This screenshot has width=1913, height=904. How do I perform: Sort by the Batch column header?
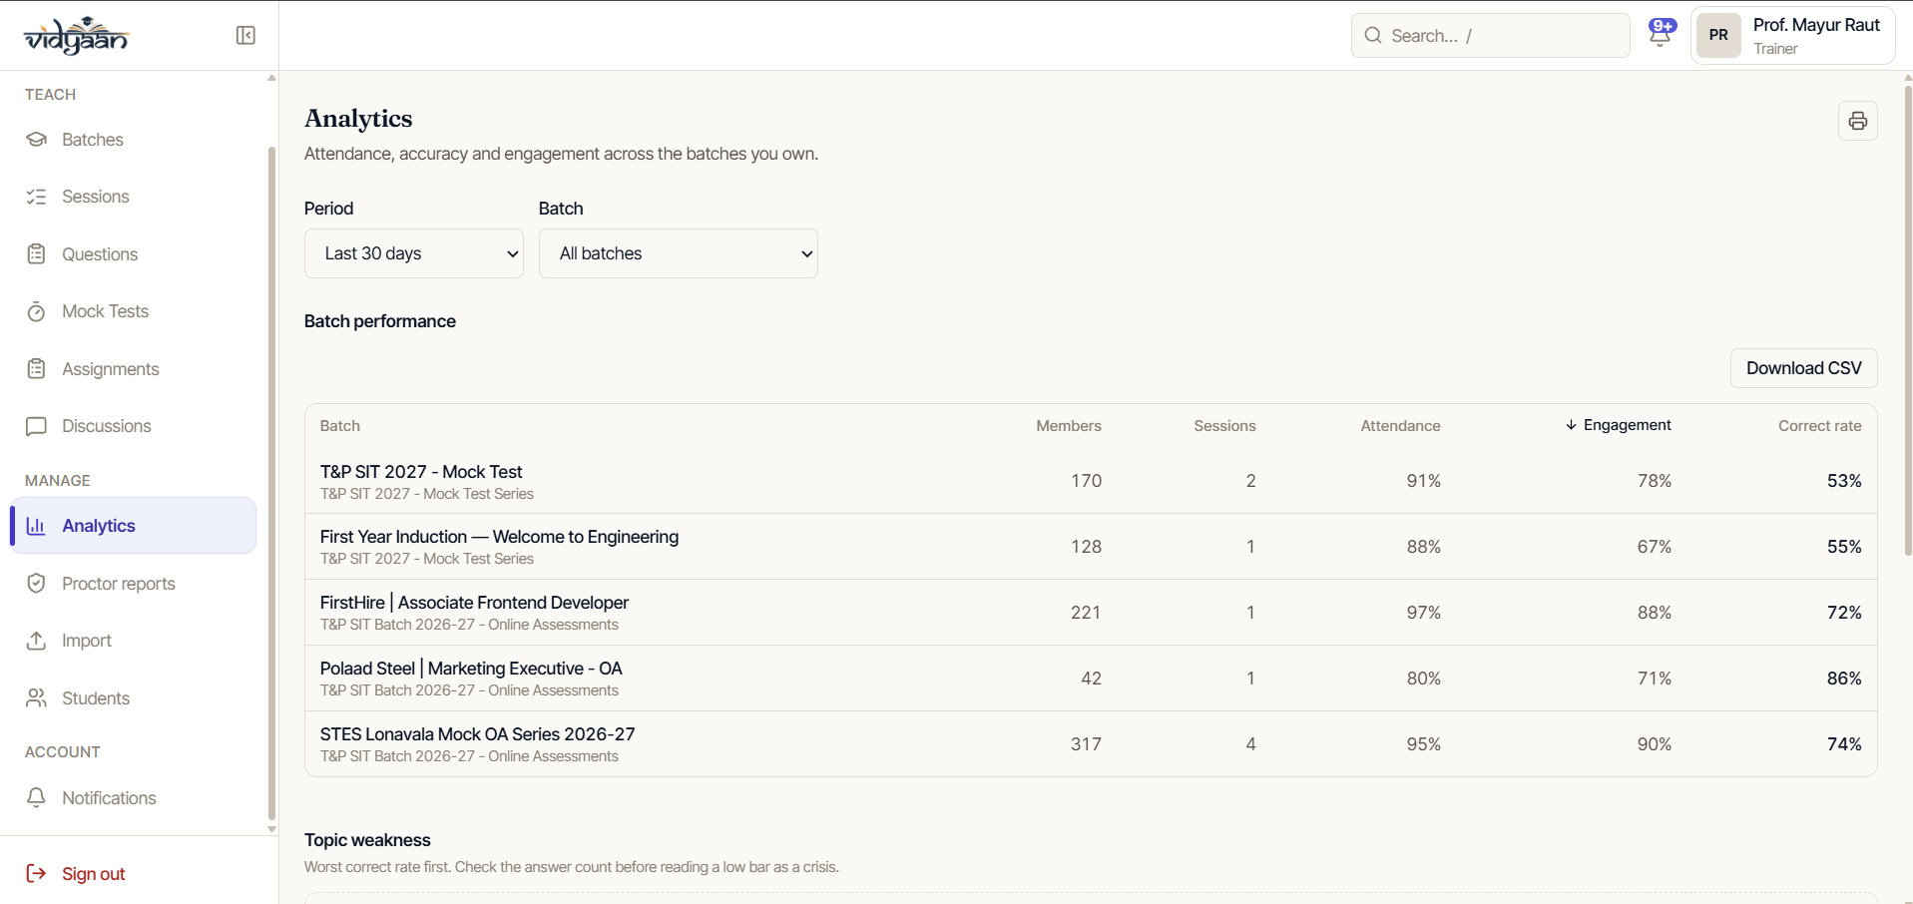(340, 426)
